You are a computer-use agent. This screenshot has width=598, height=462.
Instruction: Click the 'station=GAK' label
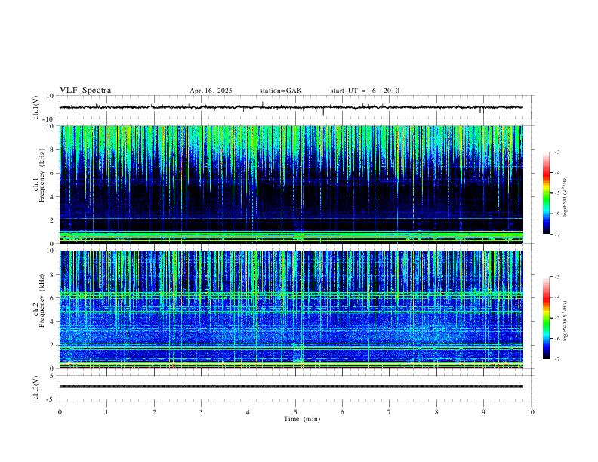pos(281,91)
